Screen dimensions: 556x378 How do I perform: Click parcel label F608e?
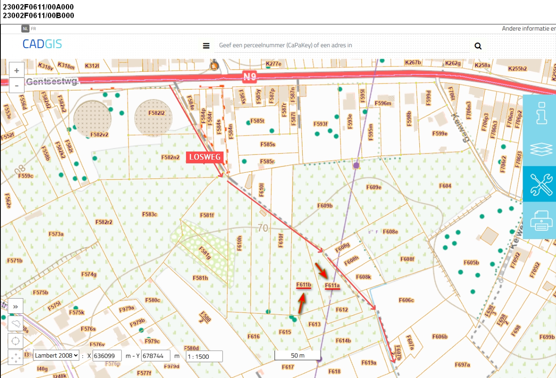click(390, 232)
